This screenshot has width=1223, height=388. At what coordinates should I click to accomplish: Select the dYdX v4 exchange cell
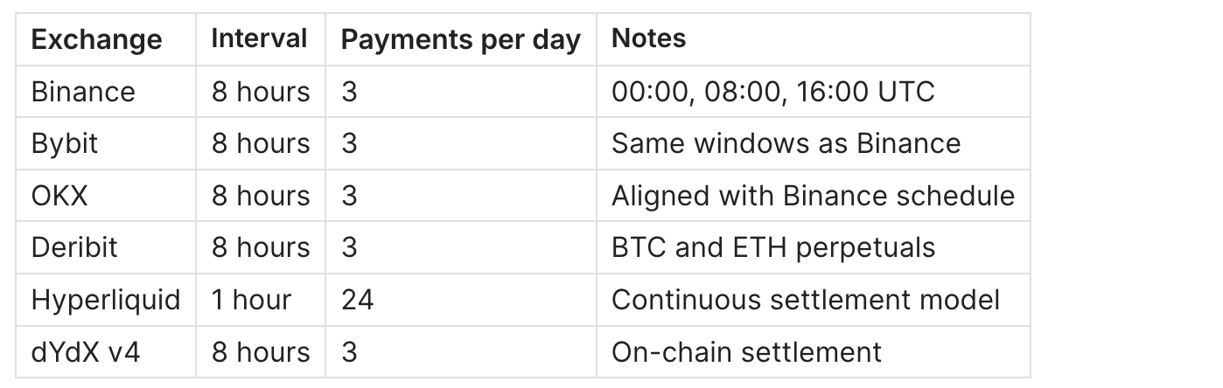pos(85,352)
